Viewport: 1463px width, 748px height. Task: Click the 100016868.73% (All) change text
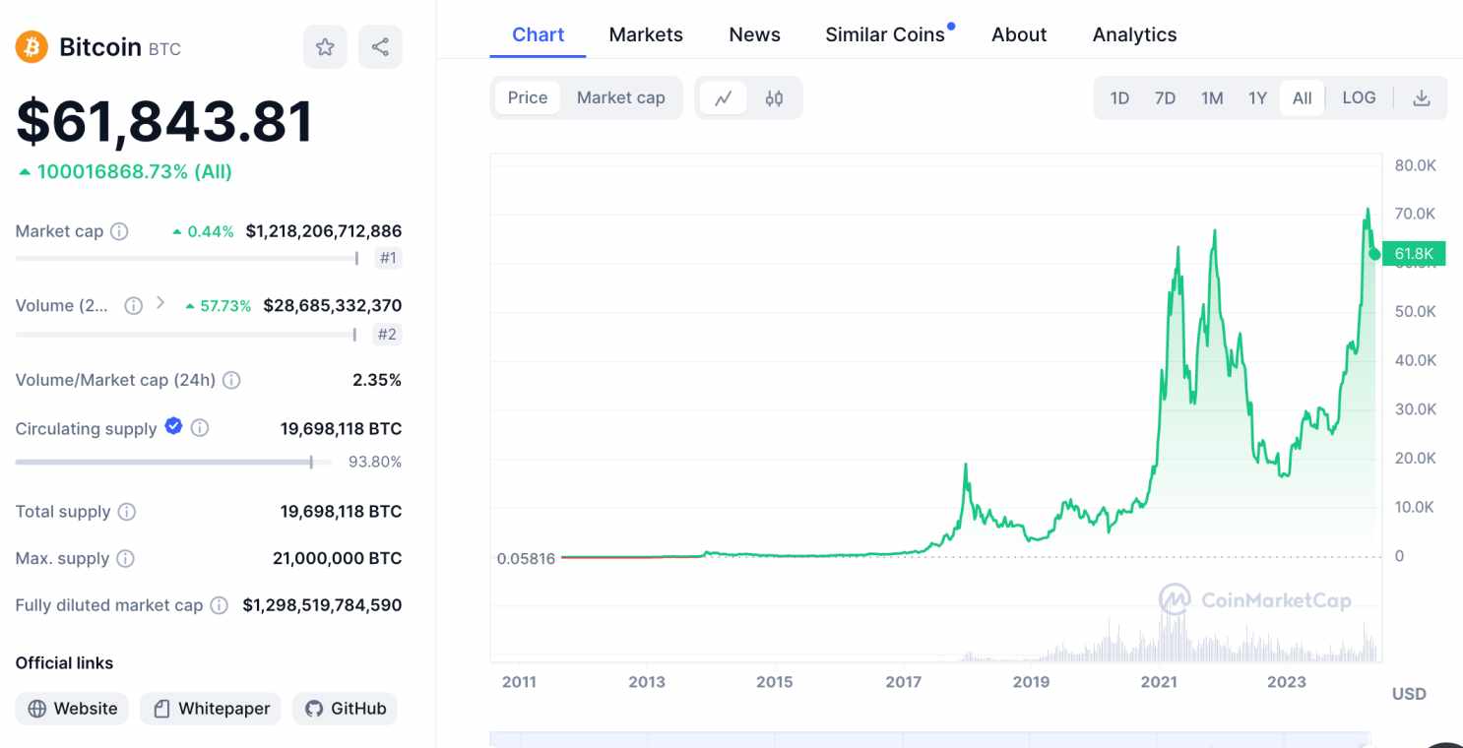(134, 172)
